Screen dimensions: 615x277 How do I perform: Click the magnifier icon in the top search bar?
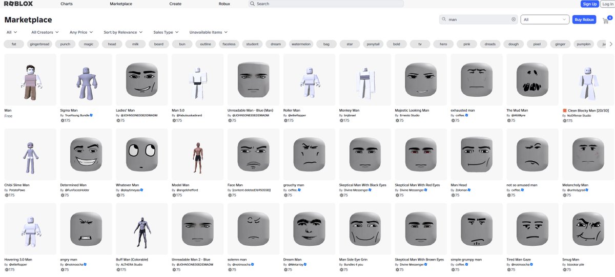[x=253, y=4]
